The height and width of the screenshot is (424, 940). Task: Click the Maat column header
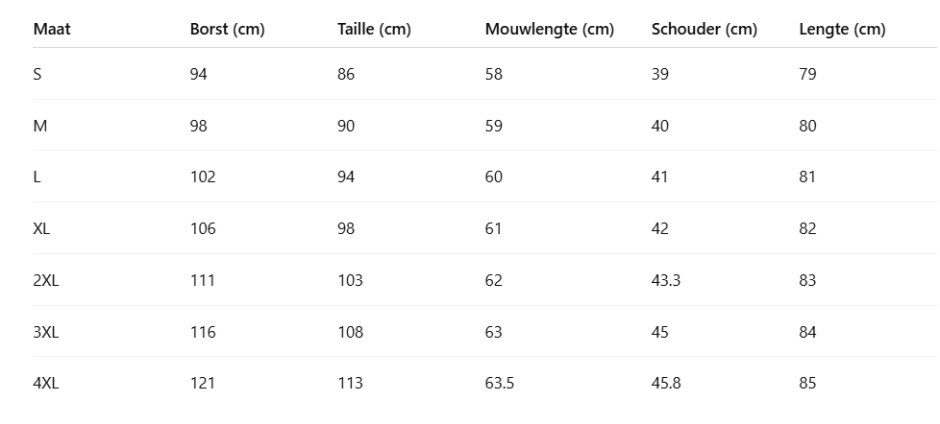(52, 29)
